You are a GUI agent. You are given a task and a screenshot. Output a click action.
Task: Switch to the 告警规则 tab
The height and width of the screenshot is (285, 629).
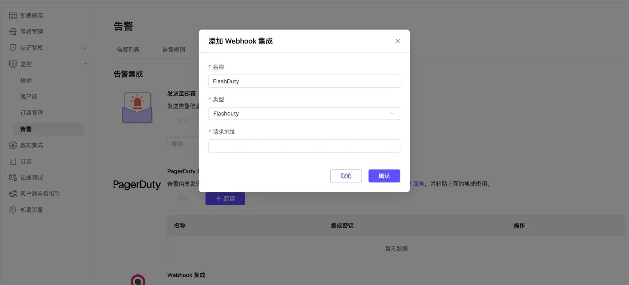point(174,50)
